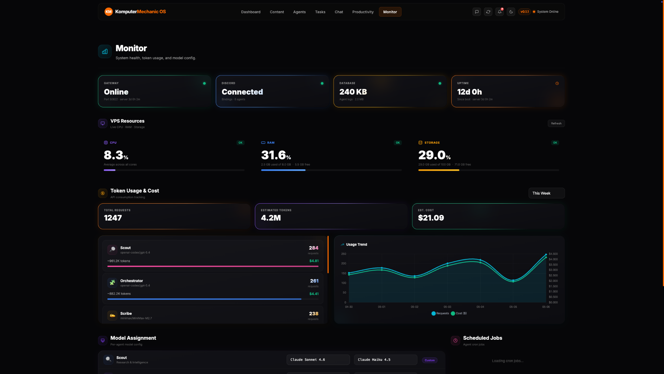Screen dimensions: 664x374
Task: Click the RAM usage progress bar
Action: pyautogui.click(x=331, y=170)
